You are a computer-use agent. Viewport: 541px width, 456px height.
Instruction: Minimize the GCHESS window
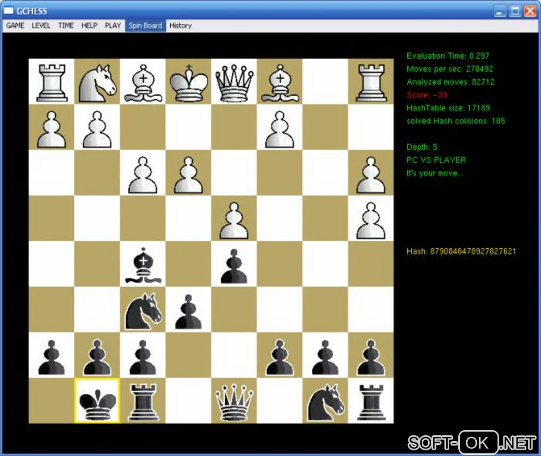[499, 11]
